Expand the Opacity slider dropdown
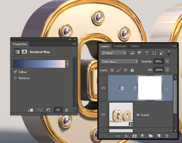This screenshot has height=143, width=182. tap(168, 61)
